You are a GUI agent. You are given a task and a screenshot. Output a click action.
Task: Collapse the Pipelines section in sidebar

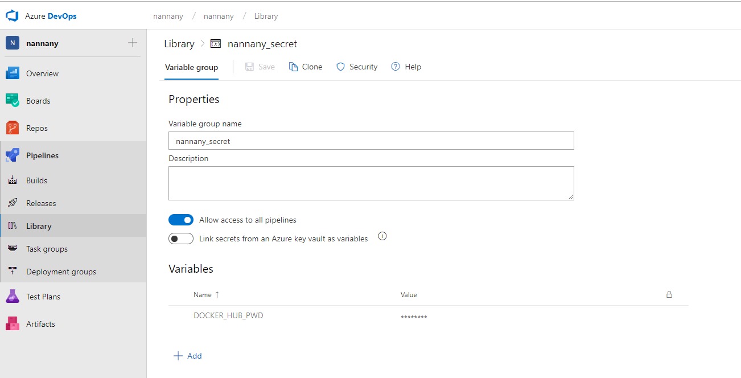pyautogui.click(x=42, y=155)
